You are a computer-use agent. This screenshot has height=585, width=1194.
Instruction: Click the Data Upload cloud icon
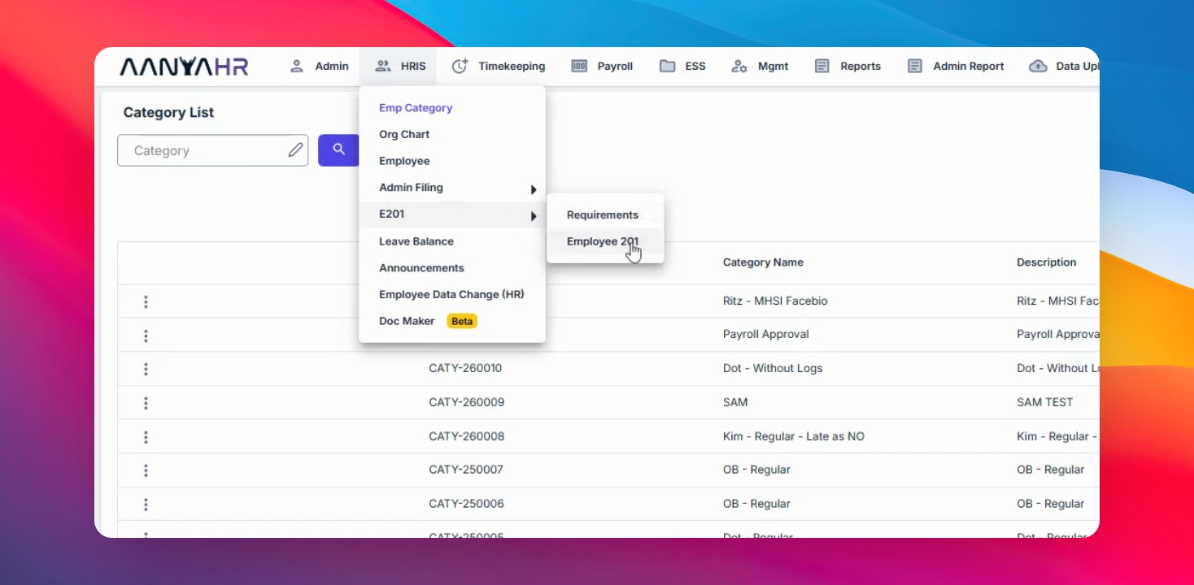pyautogui.click(x=1038, y=67)
